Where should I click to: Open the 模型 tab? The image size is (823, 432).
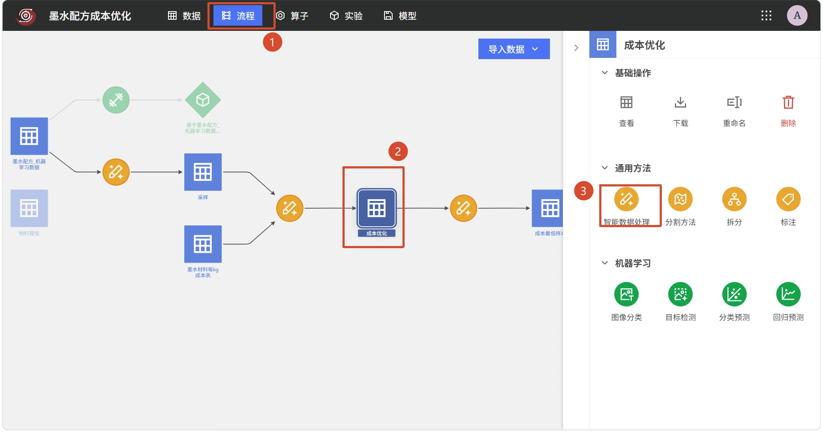pos(400,16)
